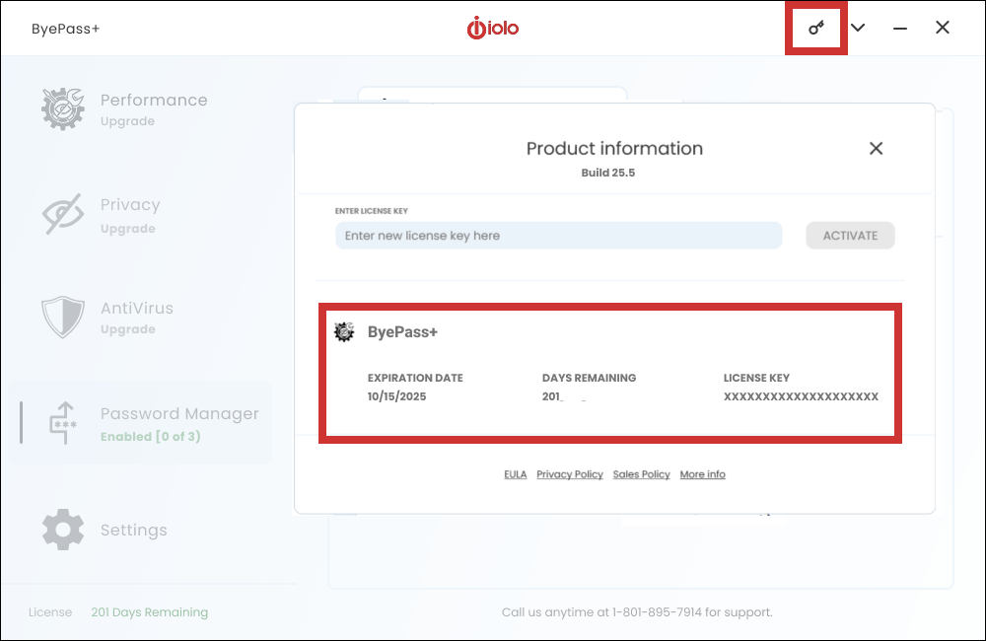Click Enabled [0 of 3] status text
986x641 pixels.
150,436
